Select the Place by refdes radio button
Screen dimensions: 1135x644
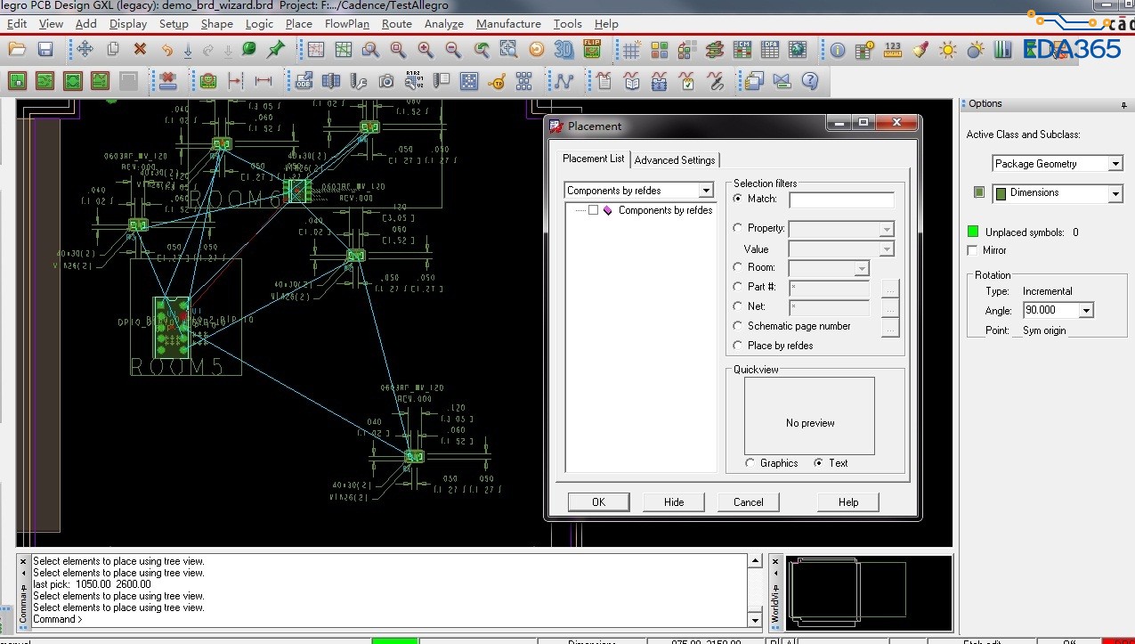tap(737, 346)
